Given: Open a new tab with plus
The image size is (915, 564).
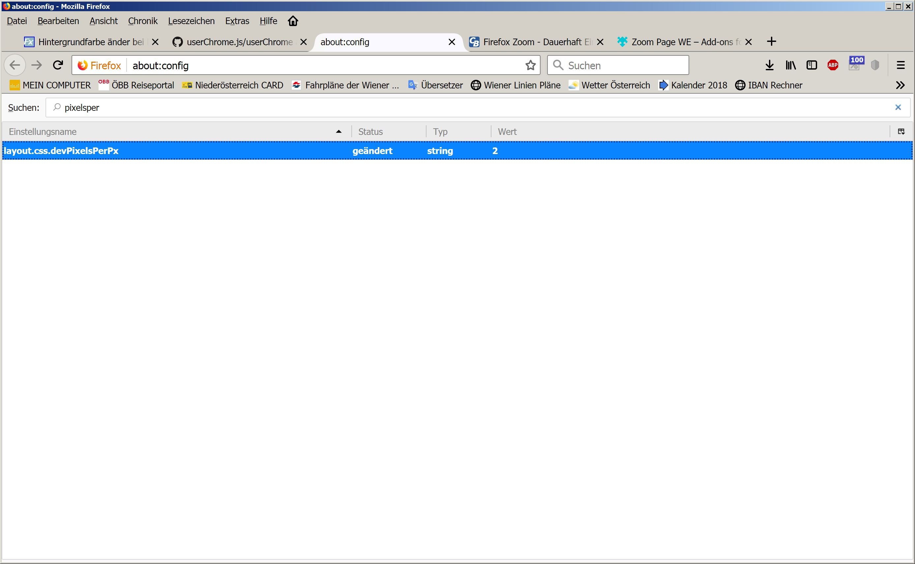Looking at the screenshot, I should (772, 42).
